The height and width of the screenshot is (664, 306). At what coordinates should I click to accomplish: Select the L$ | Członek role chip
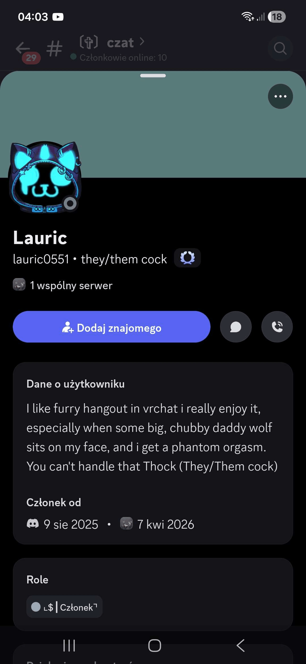pyautogui.click(x=64, y=607)
